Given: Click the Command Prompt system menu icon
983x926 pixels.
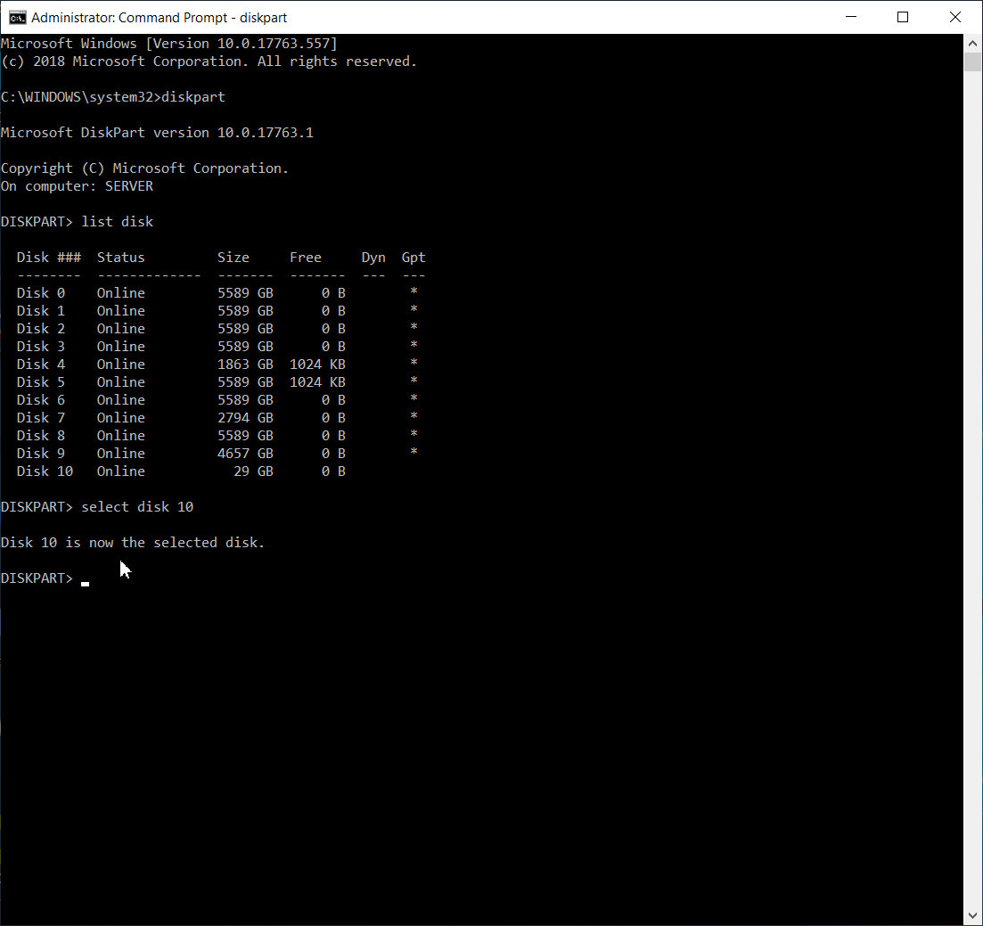Looking at the screenshot, I should click(17, 18).
